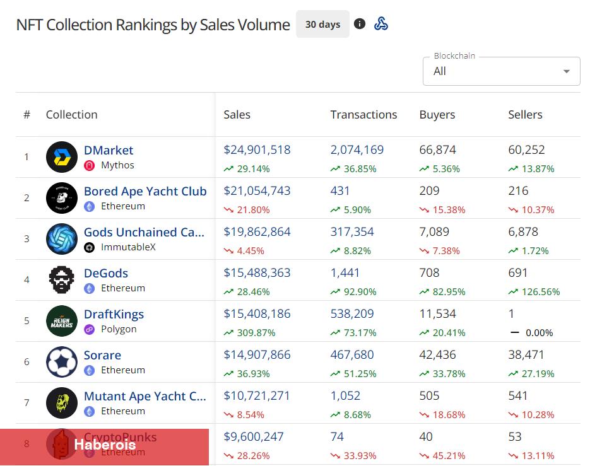Click the Blockchain dropdown arrow
The width and height of the screenshot is (590, 466).
(x=566, y=71)
